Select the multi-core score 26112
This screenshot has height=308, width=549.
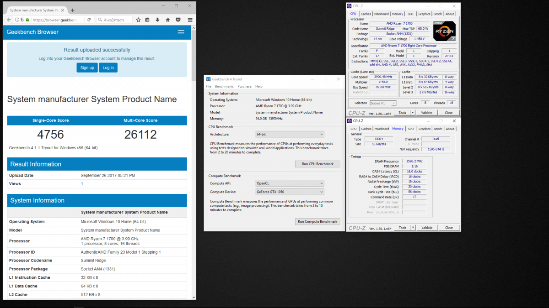(x=140, y=134)
